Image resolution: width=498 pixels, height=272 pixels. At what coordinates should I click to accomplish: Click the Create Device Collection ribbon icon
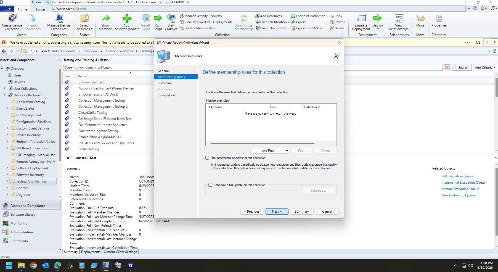tap(12, 22)
